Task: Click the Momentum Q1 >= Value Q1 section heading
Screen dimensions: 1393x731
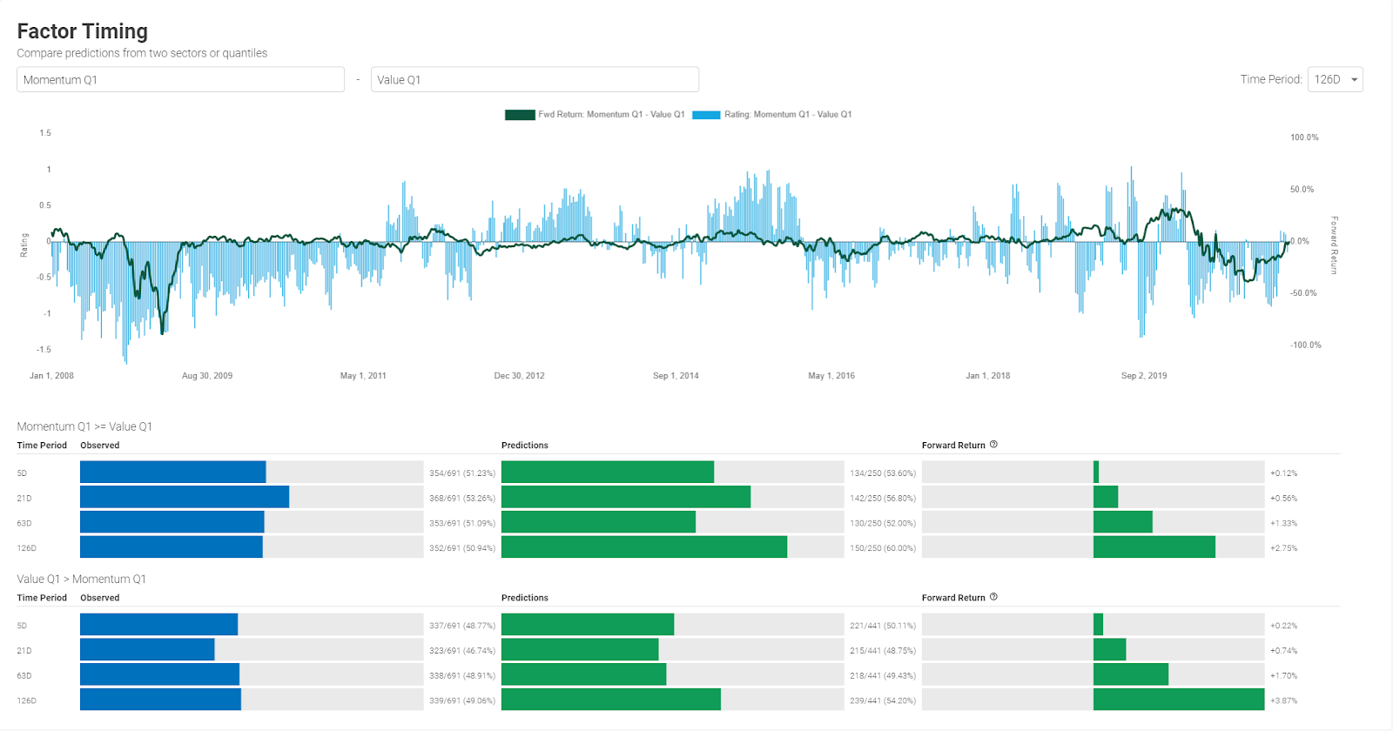Action: click(84, 426)
